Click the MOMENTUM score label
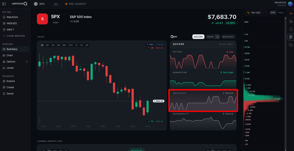The width and height of the screenshot is (294, 151). pos(180,72)
